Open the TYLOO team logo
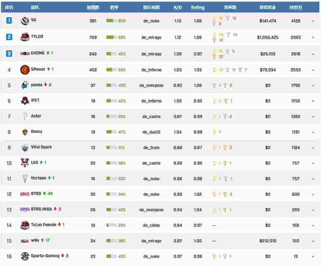Screen dimensions: 321x266 click(25, 37)
